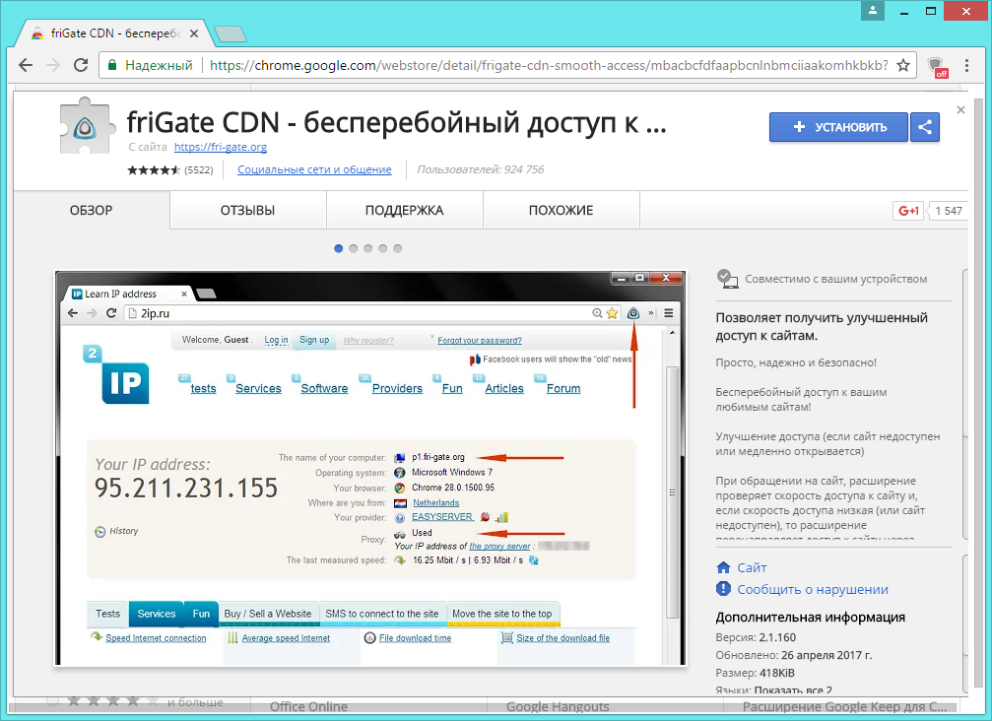Image resolution: width=992 pixels, height=721 pixels.
Task: Open the ПОДДЕРЖКА tab
Action: point(404,211)
